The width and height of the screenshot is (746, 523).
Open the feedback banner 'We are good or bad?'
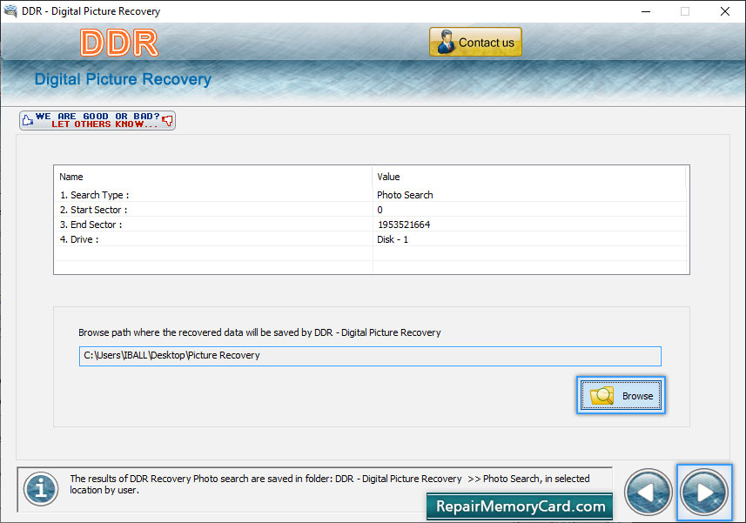tap(97, 120)
